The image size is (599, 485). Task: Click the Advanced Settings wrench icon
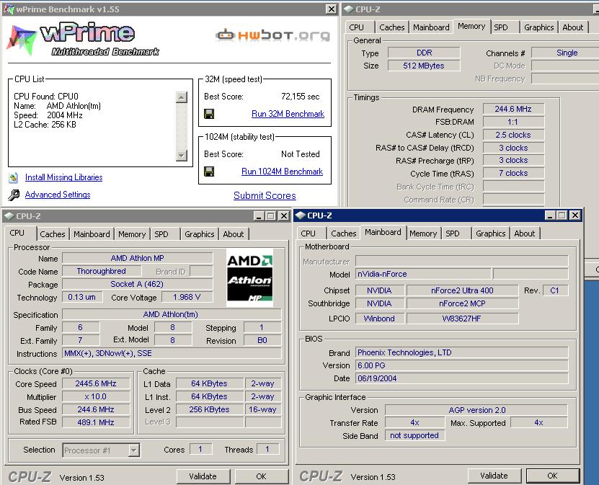[14, 195]
